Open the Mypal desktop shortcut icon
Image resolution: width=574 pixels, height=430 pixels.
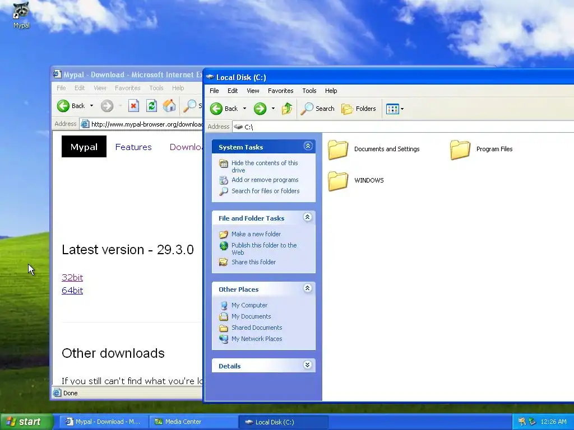21,15
